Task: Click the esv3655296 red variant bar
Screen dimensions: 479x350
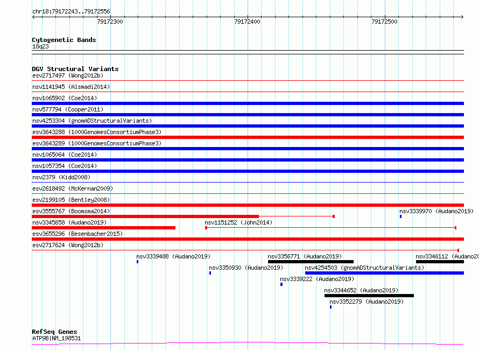Action: [x=248, y=239]
